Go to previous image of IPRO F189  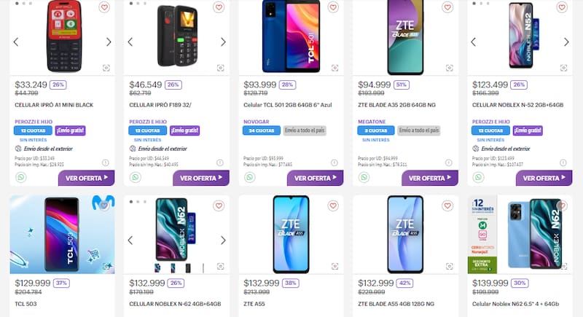130,42
